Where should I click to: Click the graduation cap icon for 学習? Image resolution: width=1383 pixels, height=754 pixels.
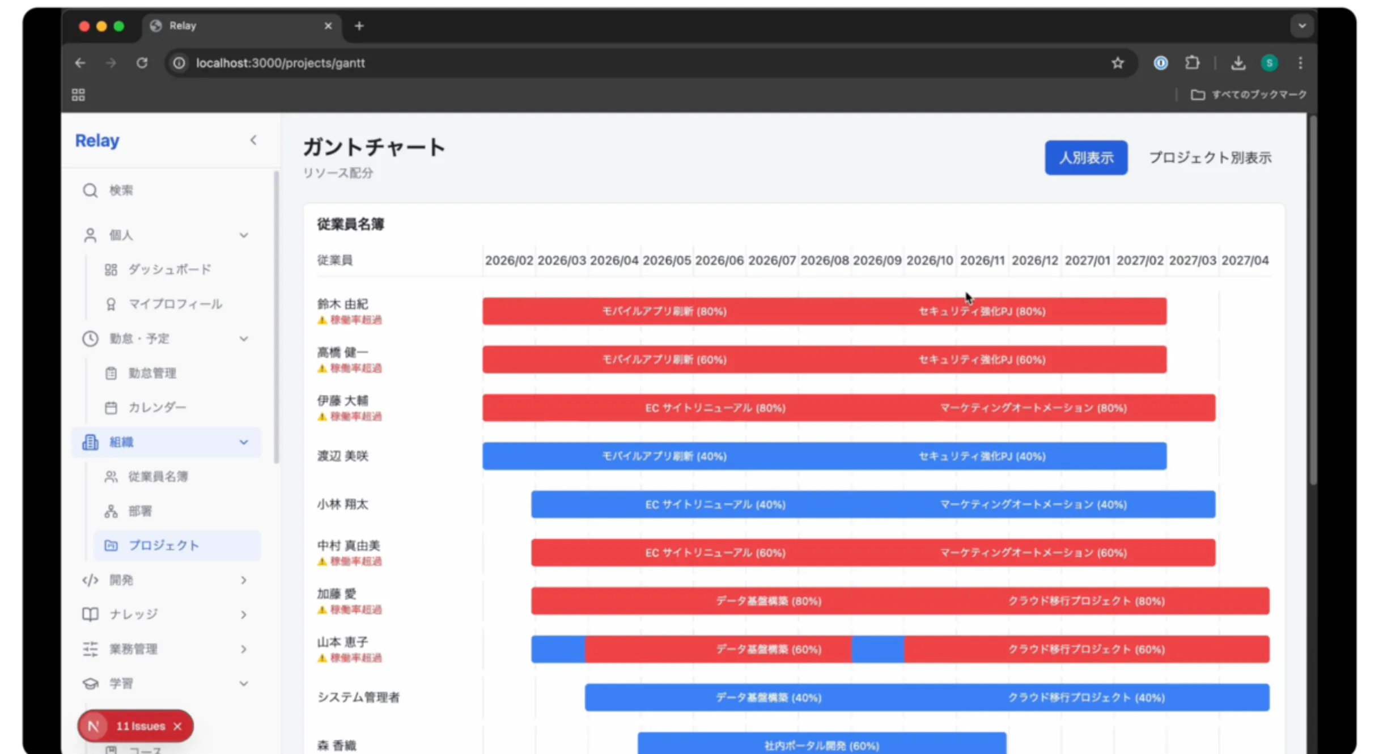click(90, 684)
